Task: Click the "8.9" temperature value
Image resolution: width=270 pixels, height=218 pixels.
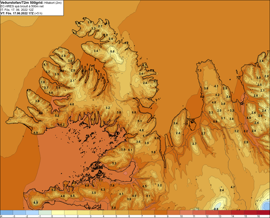Action: point(97,71)
